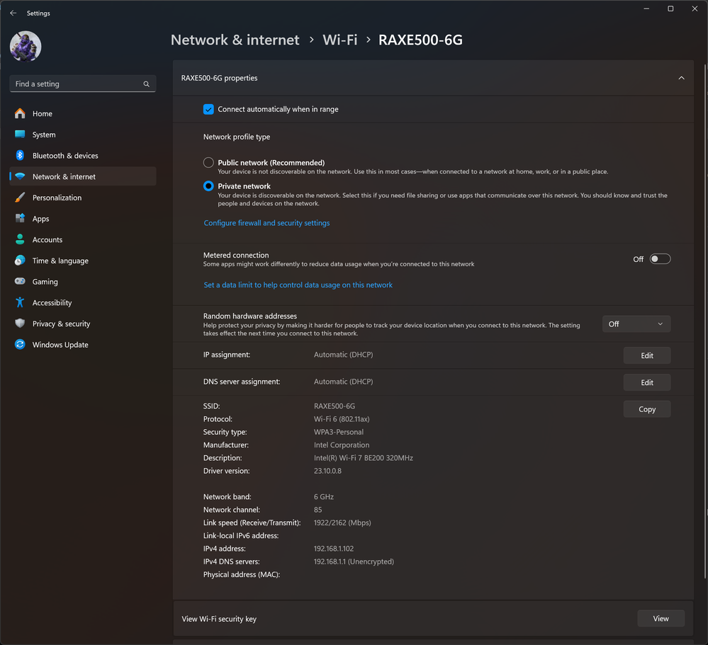Image resolution: width=708 pixels, height=645 pixels.
Task: Click the Accessibility figure icon
Action: pos(20,302)
